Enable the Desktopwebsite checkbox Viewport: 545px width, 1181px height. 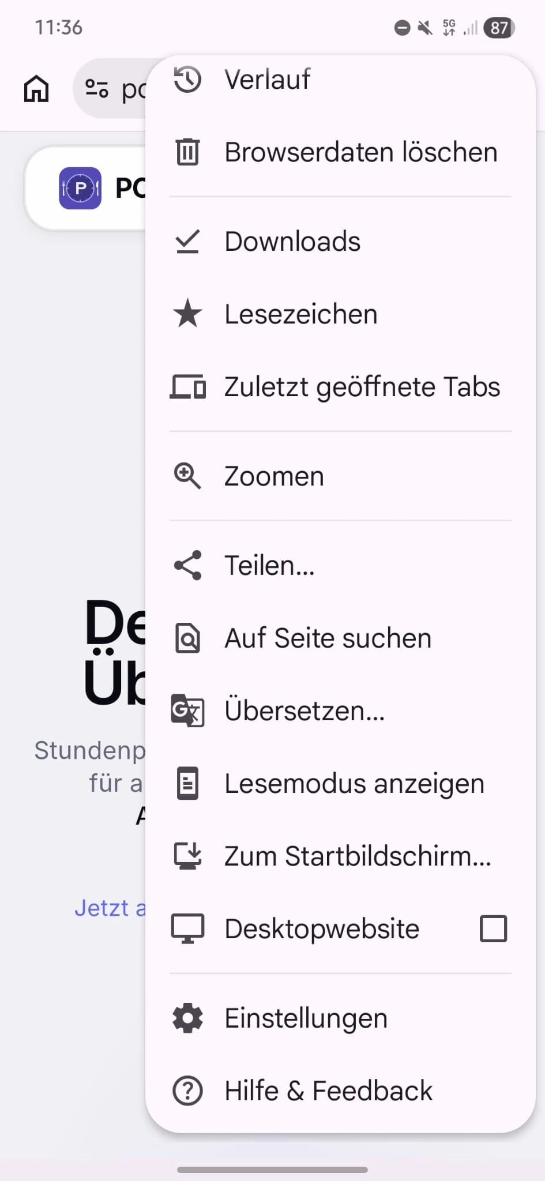493,928
